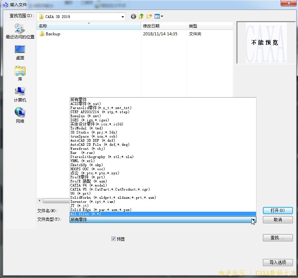Click the 查找... search button

point(278,238)
